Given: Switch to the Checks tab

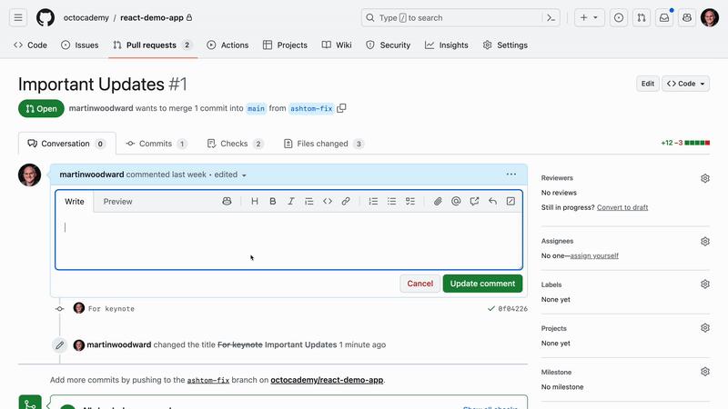Looking at the screenshot, I should click(236, 144).
